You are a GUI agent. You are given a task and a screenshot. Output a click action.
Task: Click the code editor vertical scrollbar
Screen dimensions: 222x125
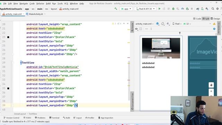129,80
